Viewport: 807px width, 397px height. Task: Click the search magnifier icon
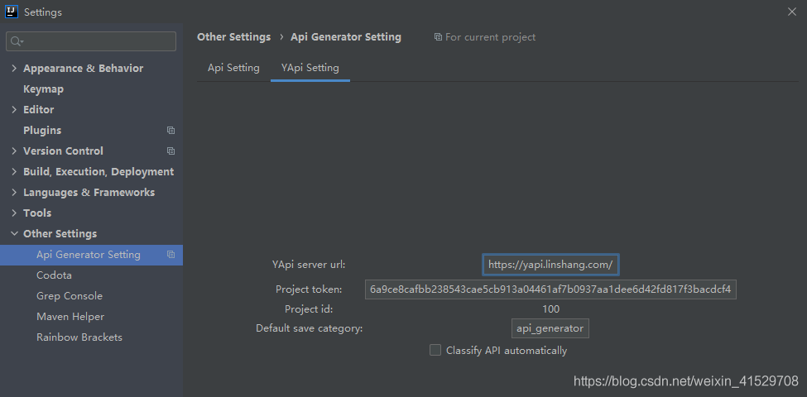coord(17,41)
